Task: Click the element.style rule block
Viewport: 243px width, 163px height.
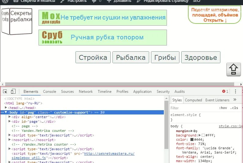Action: click(206, 117)
